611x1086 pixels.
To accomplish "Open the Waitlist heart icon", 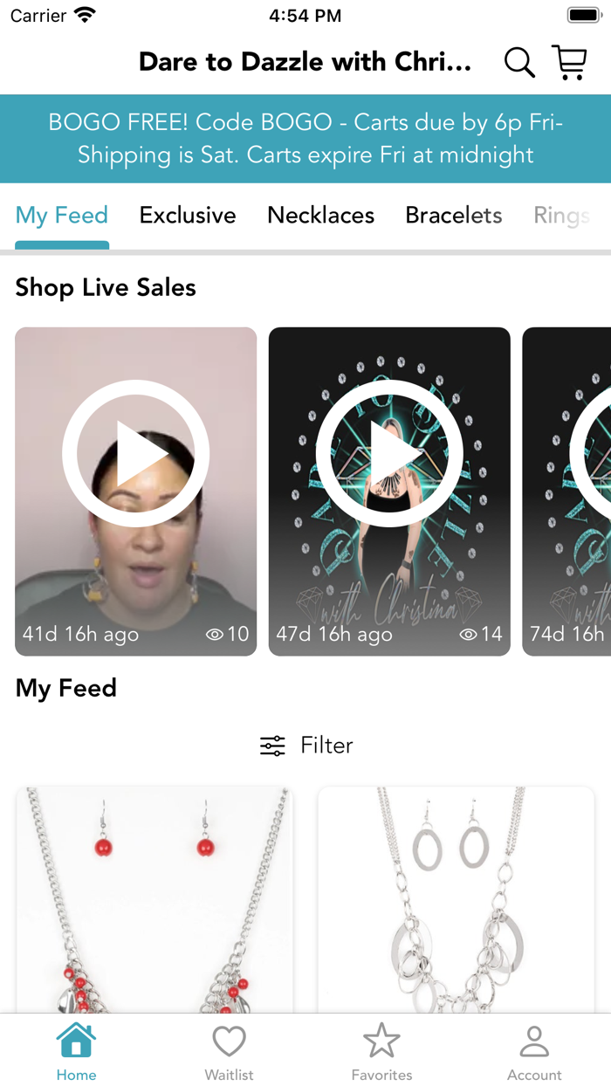I will click(x=229, y=1039).
